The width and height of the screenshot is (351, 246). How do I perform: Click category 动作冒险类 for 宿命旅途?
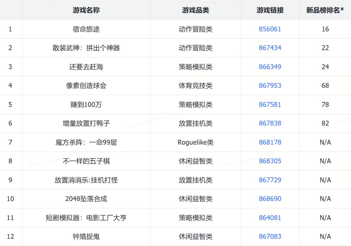click(195, 29)
